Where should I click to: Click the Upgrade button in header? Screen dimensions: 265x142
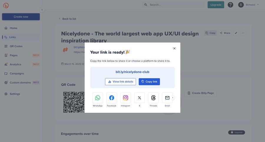[216, 5]
